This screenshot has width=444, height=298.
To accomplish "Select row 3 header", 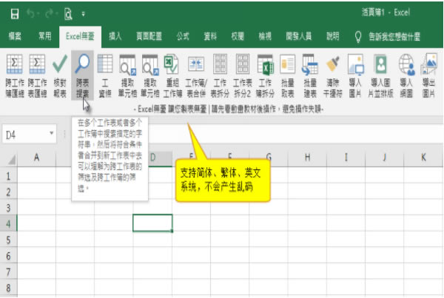I will pos(8,208).
